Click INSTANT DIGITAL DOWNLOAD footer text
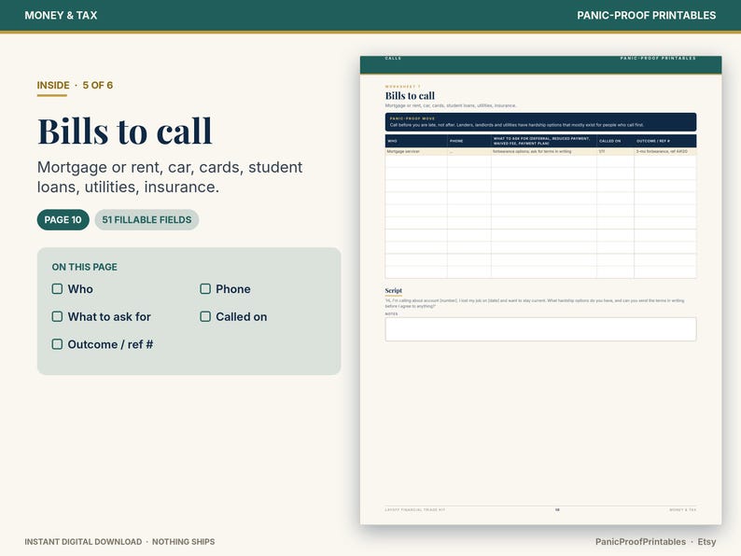 (x=83, y=542)
